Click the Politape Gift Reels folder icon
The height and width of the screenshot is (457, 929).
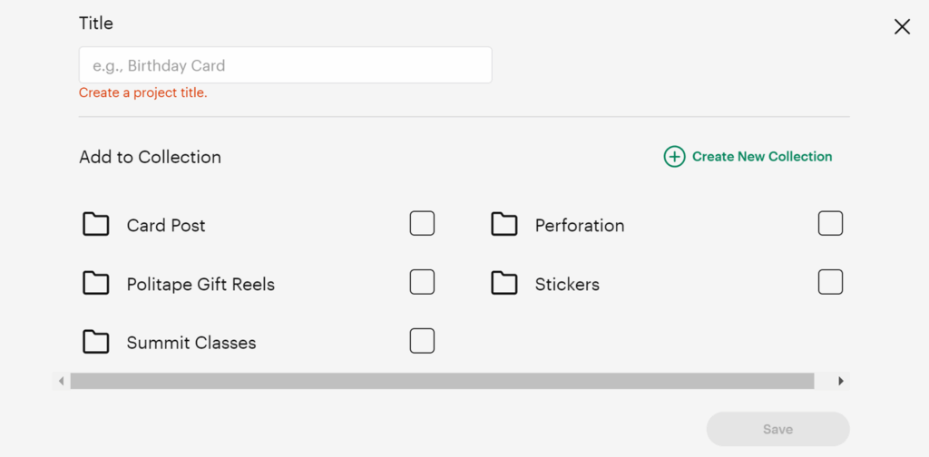[x=95, y=283]
